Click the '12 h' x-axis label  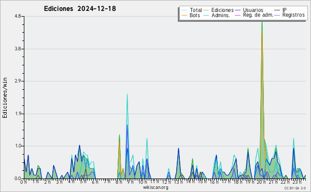coord(166,182)
